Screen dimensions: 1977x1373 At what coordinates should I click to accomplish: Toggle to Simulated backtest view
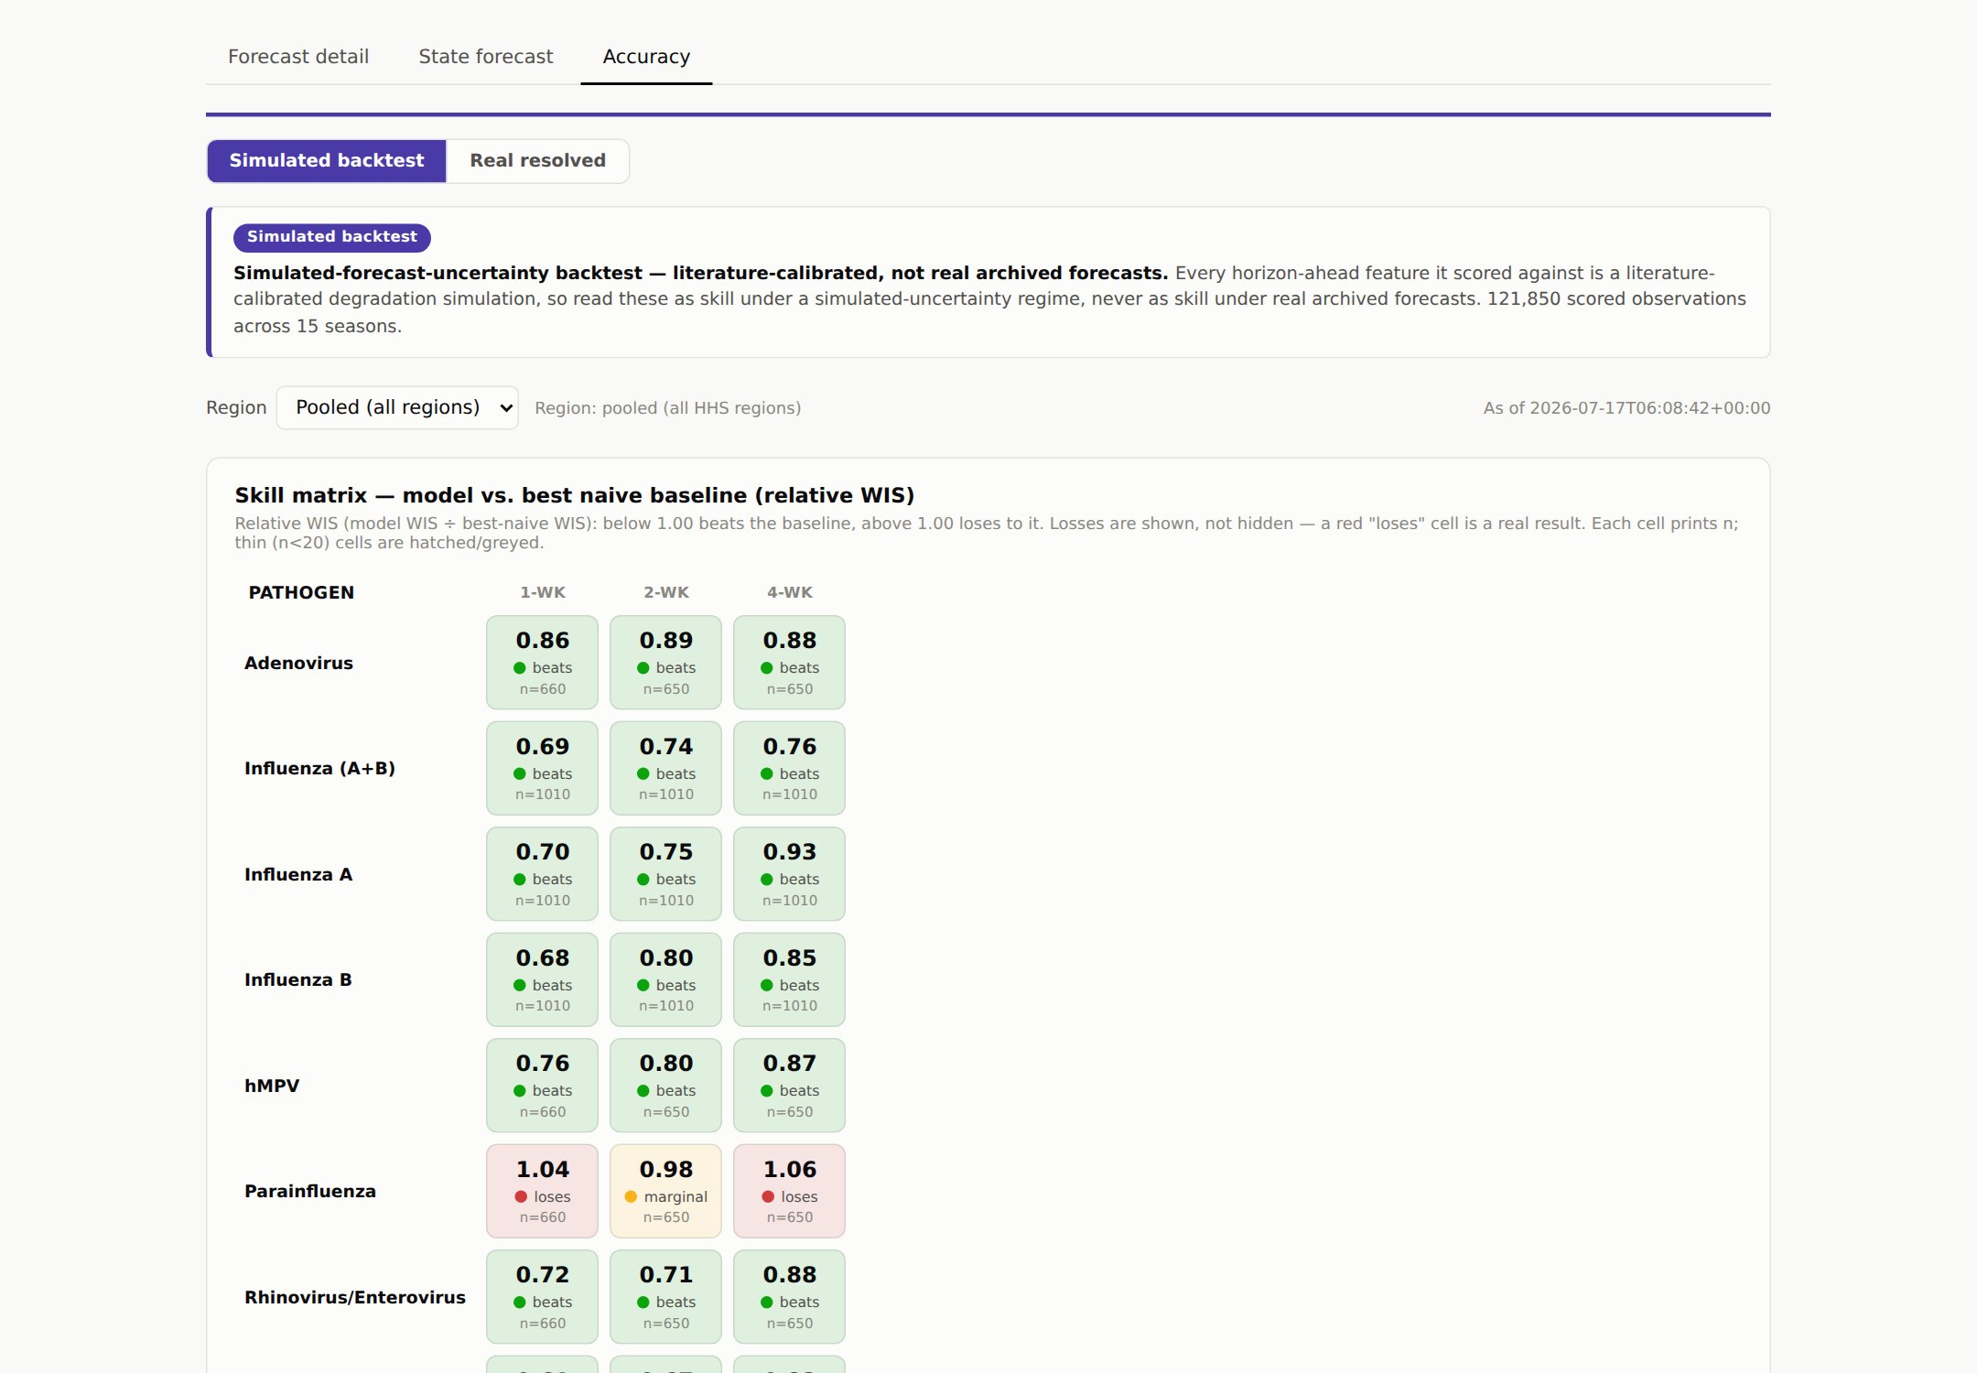click(327, 161)
